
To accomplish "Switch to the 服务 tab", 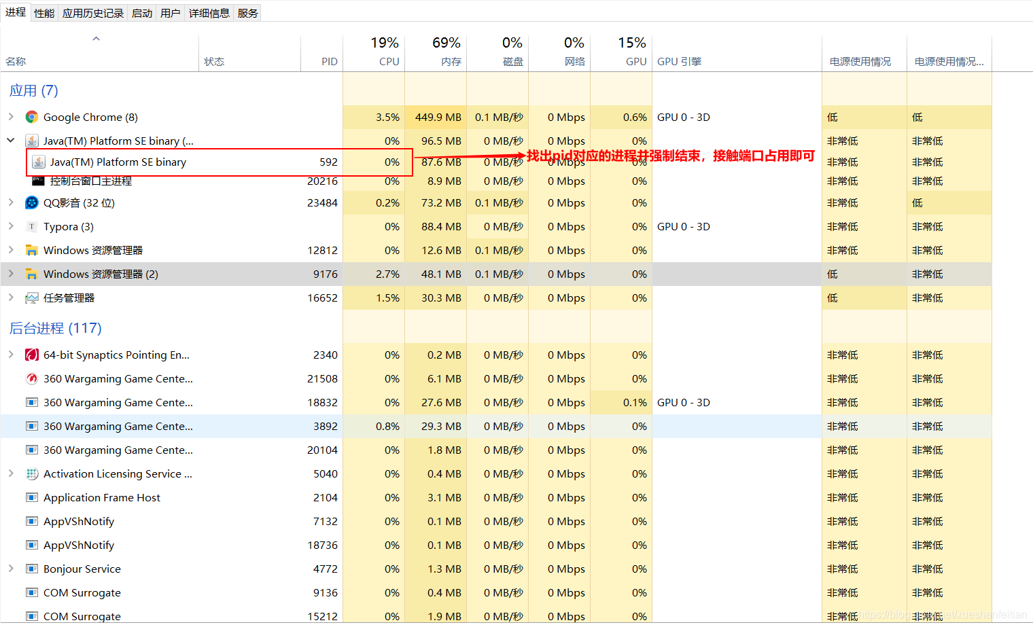I will click(248, 13).
